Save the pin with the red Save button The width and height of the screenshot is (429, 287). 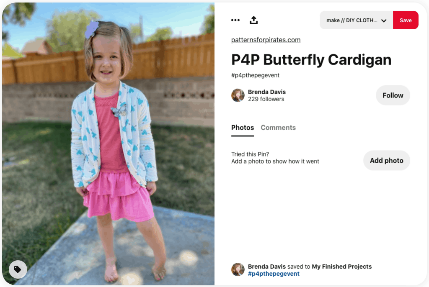point(406,20)
